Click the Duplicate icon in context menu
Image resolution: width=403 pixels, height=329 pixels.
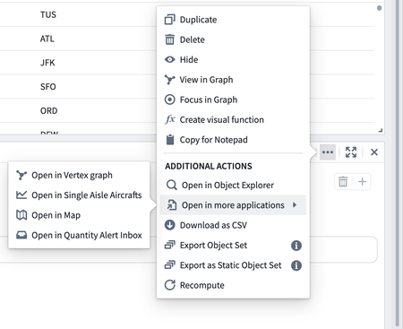pos(169,20)
